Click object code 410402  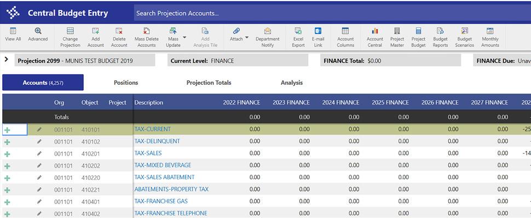tap(91, 214)
